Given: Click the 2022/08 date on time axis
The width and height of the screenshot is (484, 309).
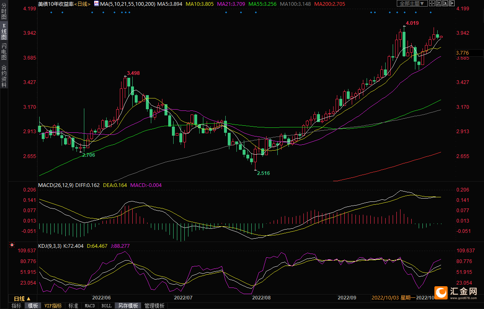Looking at the screenshot, I should tap(261, 297).
